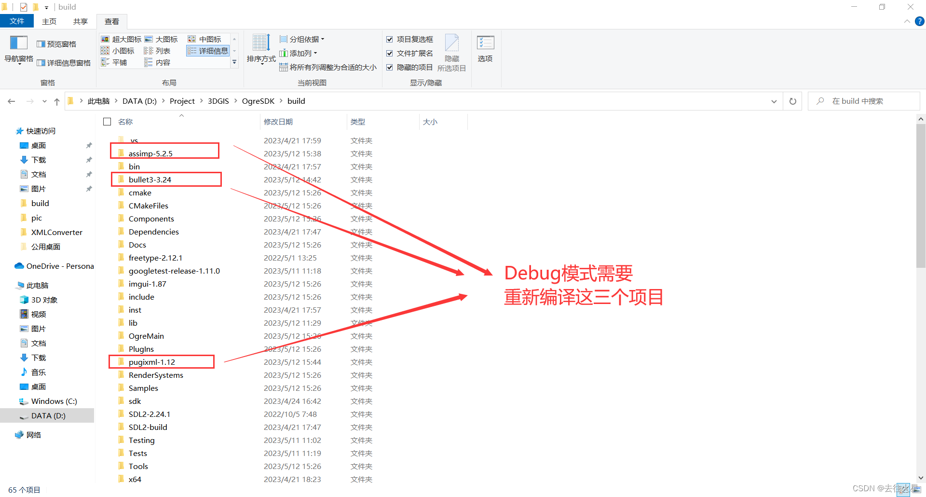Open address bar history dropdown
The width and height of the screenshot is (926, 497).
774,101
